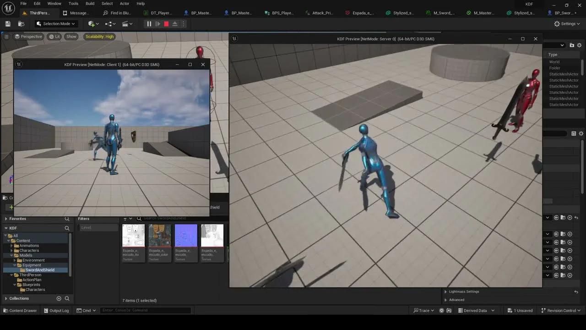This screenshot has width=586, height=330.
Task: Open the Perspective viewport dropdown
Action: 29,36
